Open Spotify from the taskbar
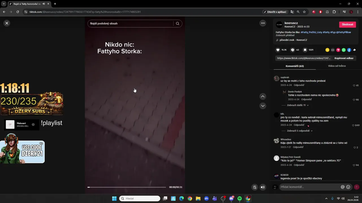362x203 pixels. pos(240,198)
